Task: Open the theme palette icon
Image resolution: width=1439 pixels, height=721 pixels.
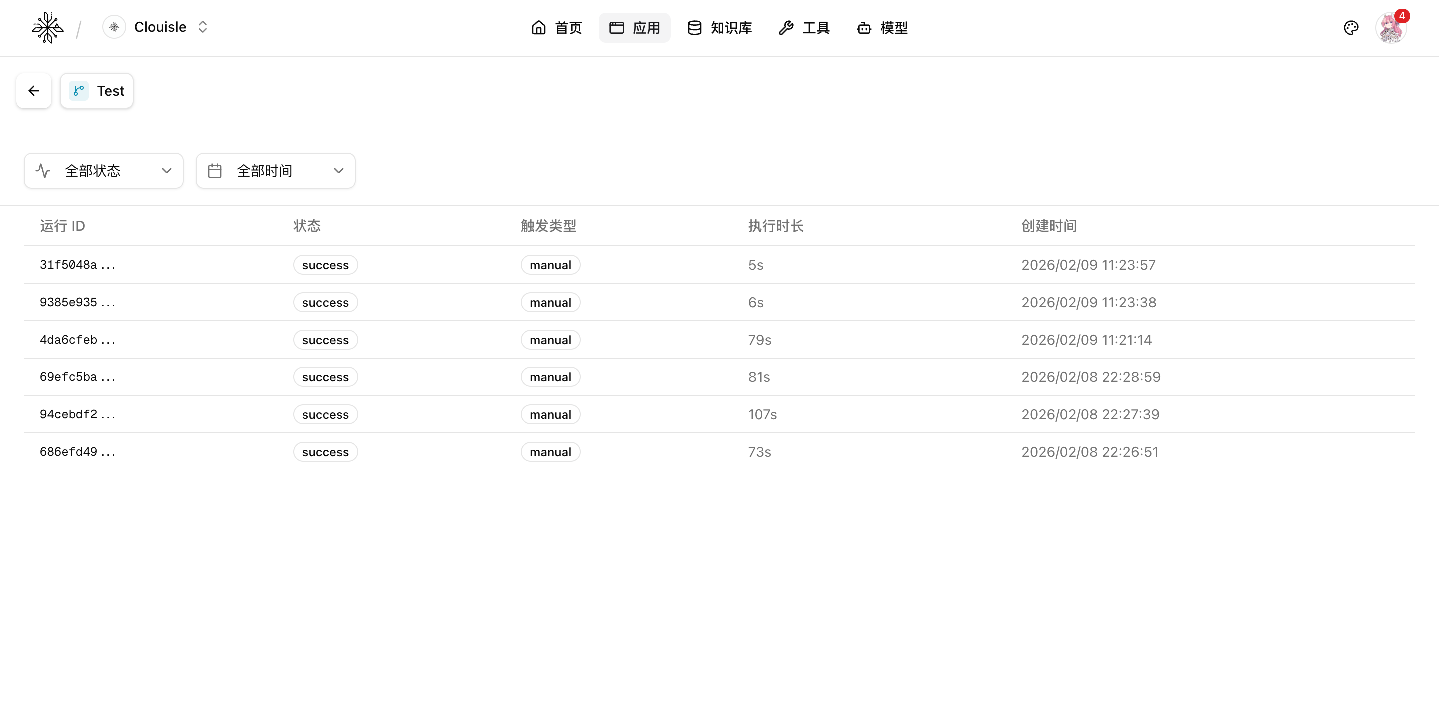Action: coord(1350,28)
